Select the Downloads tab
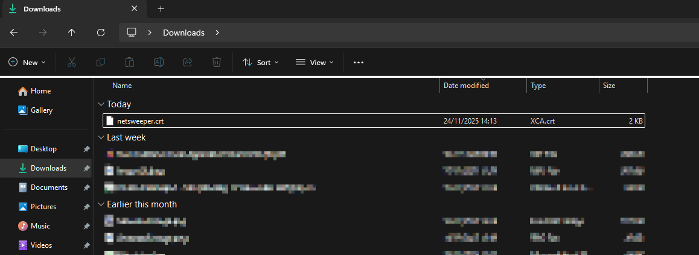699x255 pixels. pyautogui.click(x=74, y=9)
